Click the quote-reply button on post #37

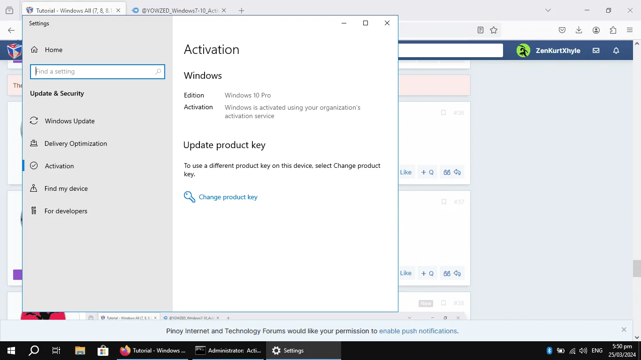point(452,273)
